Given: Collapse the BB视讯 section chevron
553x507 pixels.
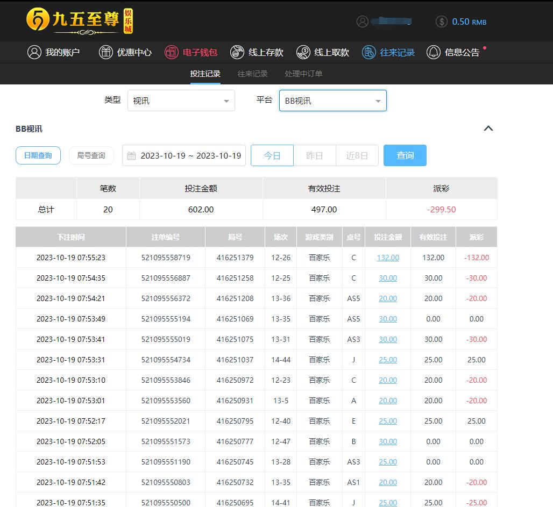Looking at the screenshot, I should click(x=488, y=128).
